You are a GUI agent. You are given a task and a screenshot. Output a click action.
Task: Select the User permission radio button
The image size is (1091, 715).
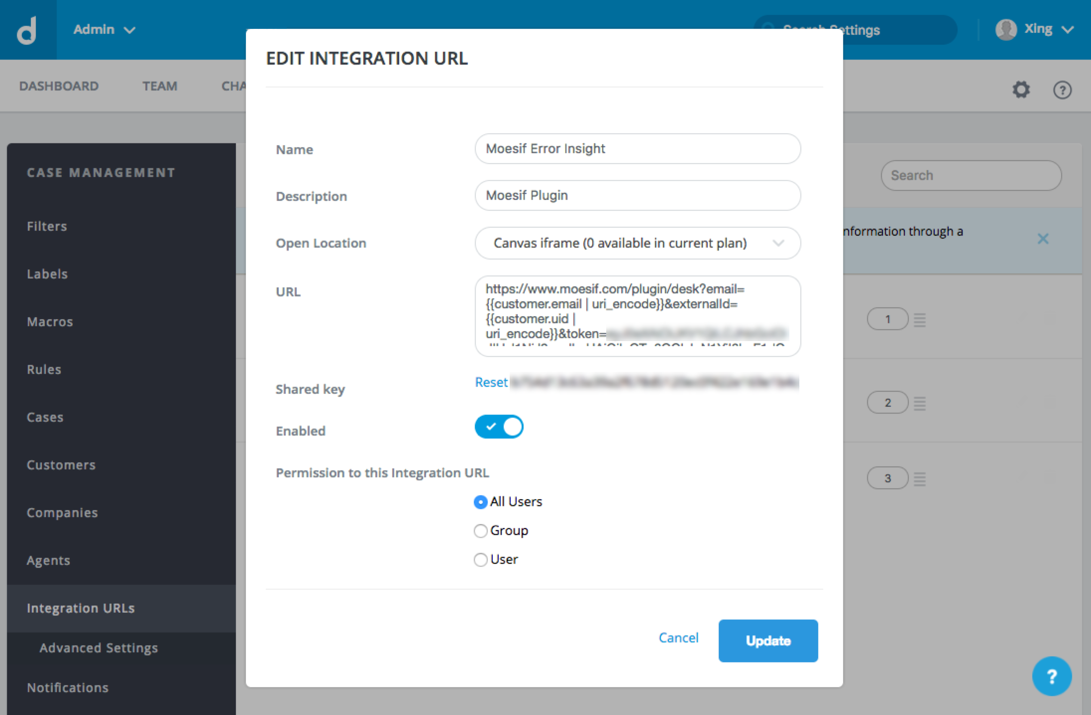click(480, 559)
